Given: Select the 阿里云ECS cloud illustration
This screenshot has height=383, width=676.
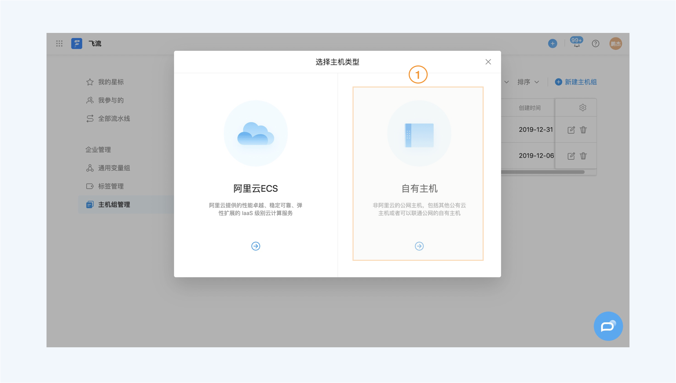Looking at the screenshot, I should tap(256, 133).
